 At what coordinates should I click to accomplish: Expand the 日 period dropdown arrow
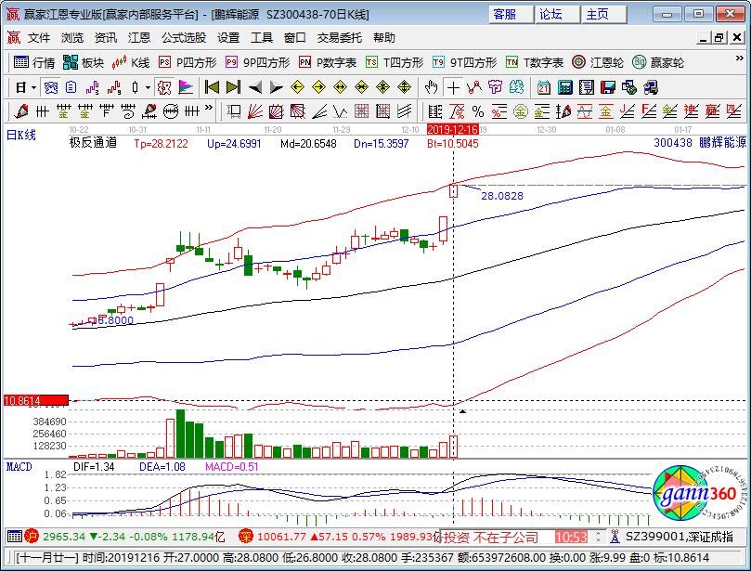[x=33, y=87]
